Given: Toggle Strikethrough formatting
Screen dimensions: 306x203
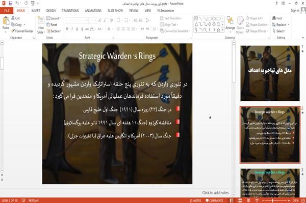Looking at the screenshot, I should (x=87, y=29).
